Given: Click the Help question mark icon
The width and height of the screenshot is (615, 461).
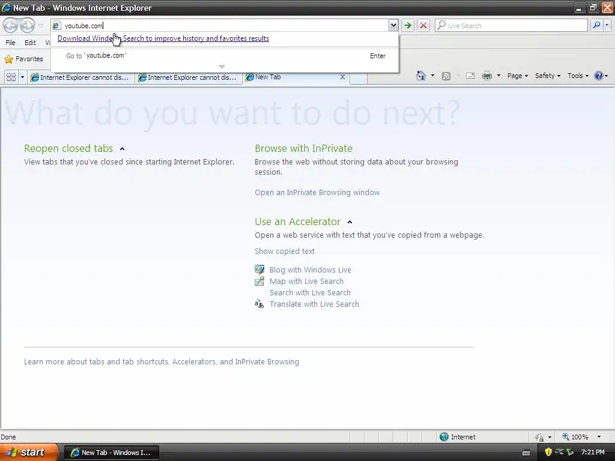Looking at the screenshot, I should [599, 76].
